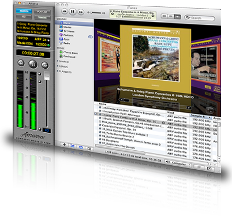Screen dimensions: 232x216
Task: Click the iTunes Search field
Action: click(x=200, y=18)
